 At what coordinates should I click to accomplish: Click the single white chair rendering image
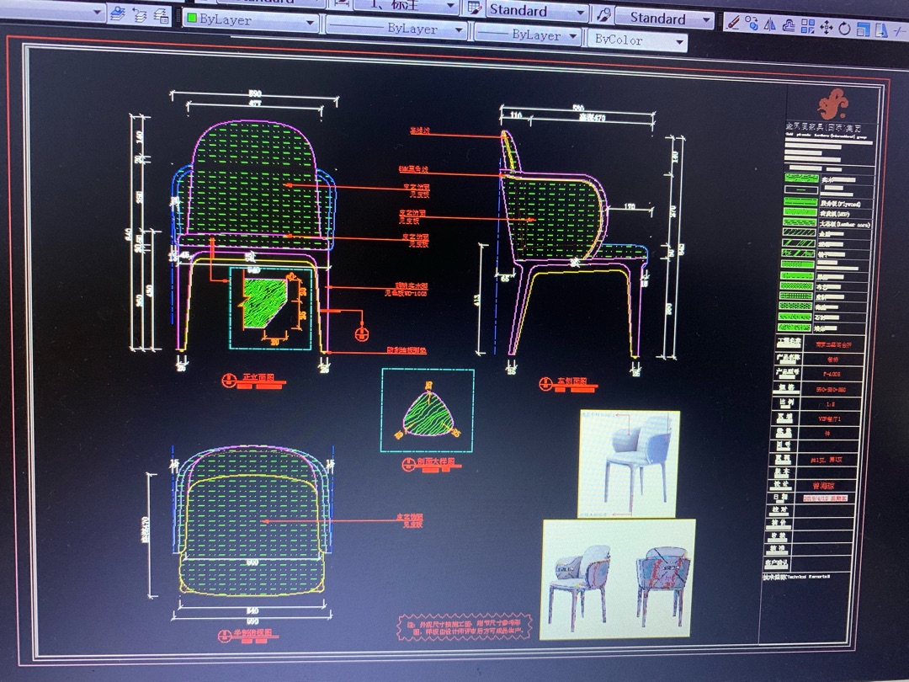629,463
